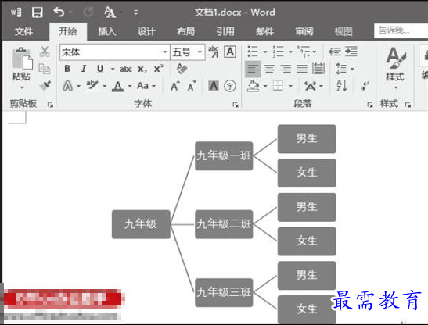Open the Font dialog launcher
Image resolution: width=428 pixels, height=325 pixels.
pyautogui.click(x=236, y=105)
